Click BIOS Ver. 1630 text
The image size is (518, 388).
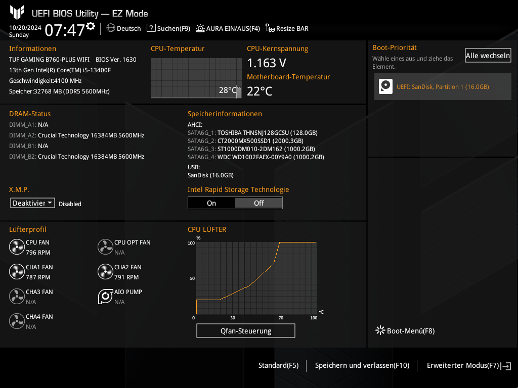[116, 60]
